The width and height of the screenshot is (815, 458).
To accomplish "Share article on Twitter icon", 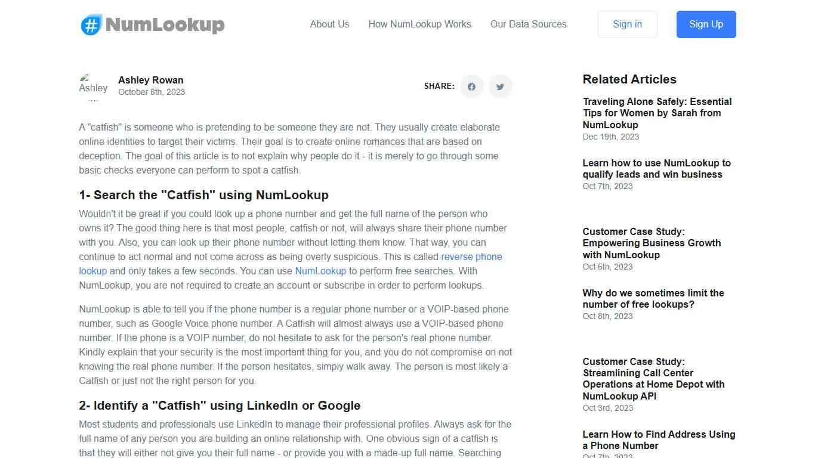I will 500,86.
